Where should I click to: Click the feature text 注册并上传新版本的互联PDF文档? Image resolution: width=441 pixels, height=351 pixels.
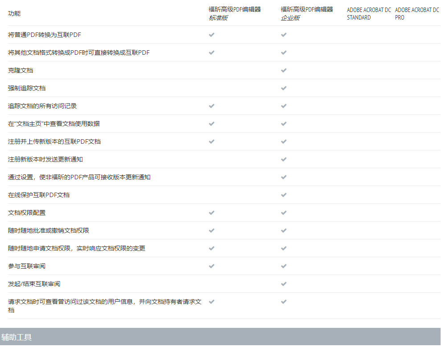coord(54,141)
